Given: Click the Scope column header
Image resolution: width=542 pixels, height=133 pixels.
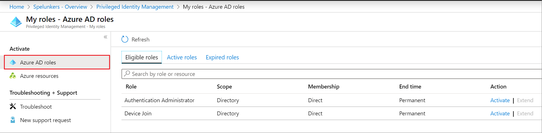Looking at the screenshot, I should (x=224, y=87).
